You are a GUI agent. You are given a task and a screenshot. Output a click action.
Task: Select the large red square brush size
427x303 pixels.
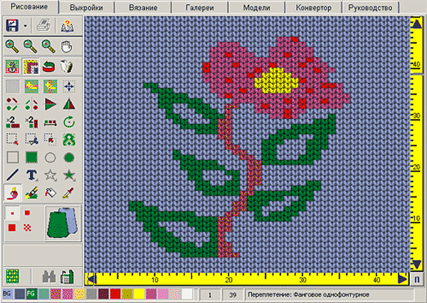[12, 227]
